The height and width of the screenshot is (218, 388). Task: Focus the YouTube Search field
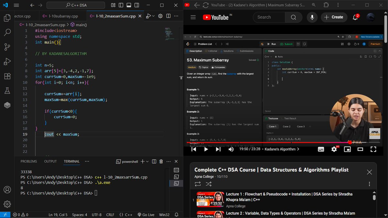click(269, 17)
